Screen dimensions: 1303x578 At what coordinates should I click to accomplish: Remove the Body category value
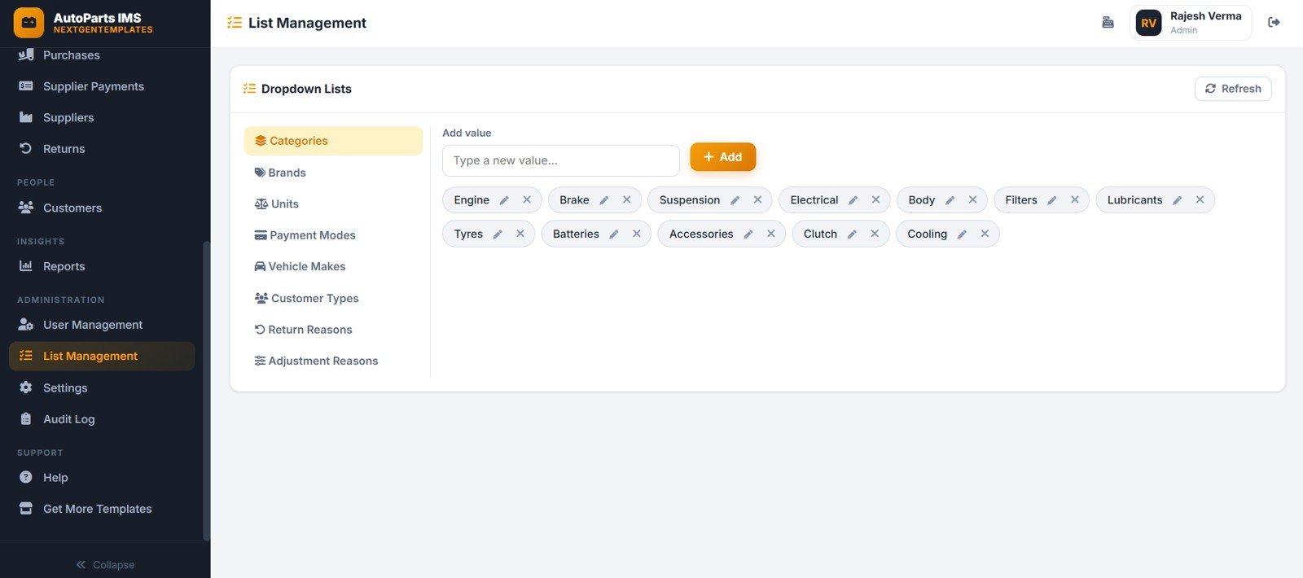[x=972, y=200]
